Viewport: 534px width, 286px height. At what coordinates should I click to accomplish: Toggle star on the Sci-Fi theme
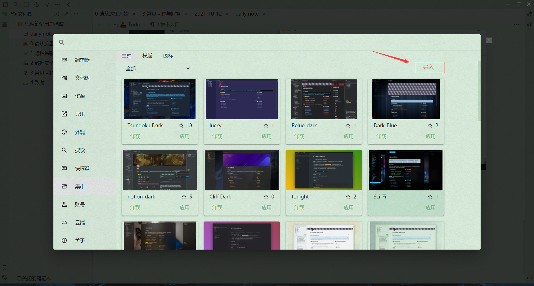[x=430, y=197]
